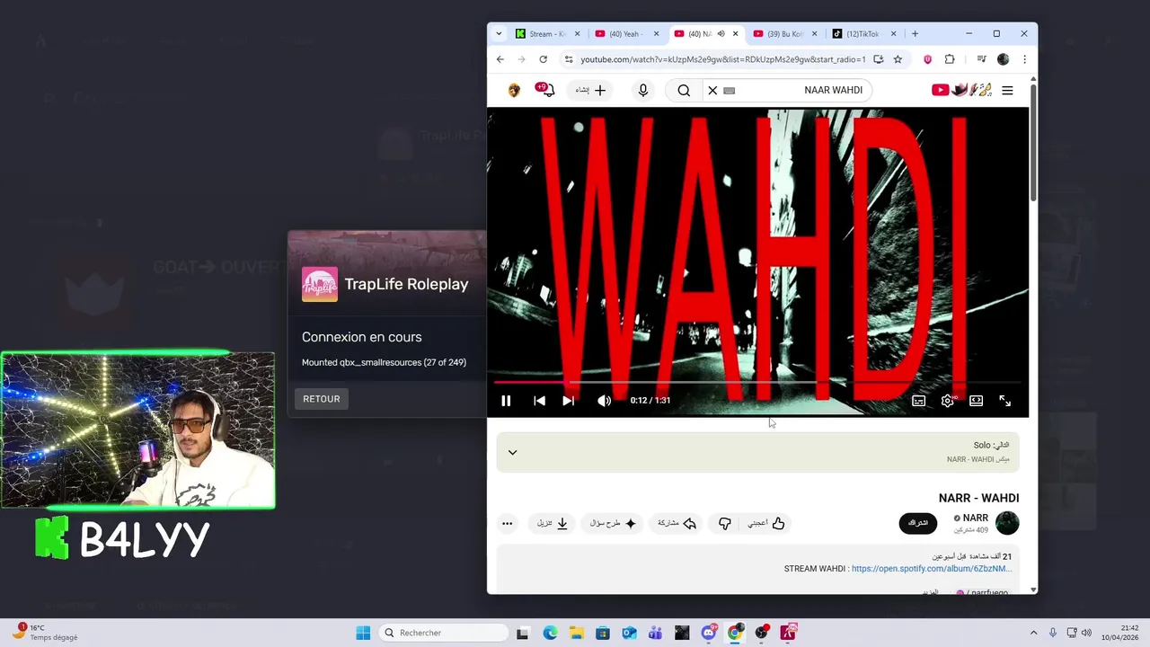Image resolution: width=1150 pixels, height=647 pixels.
Task: Open the Chrome three-dot menu
Action: click(1024, 59)
